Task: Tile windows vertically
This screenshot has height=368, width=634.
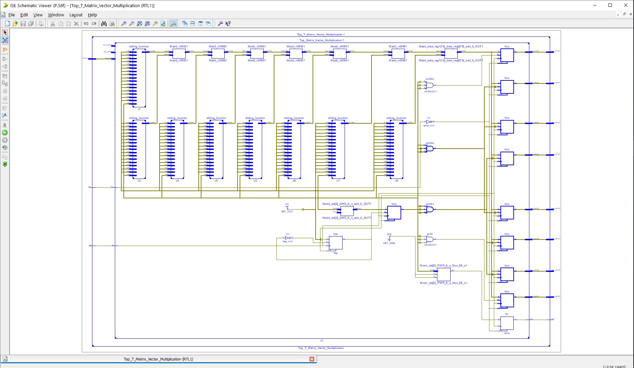Action: click(x=200, y=24)
